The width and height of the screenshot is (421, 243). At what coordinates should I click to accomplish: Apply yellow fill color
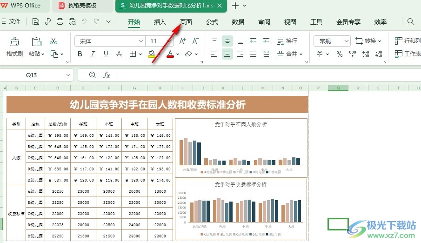pyautogui.click(x=152, y=54)
